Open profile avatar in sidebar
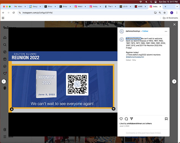The height and width of the screenshot is (143, 180). point(5,88)
